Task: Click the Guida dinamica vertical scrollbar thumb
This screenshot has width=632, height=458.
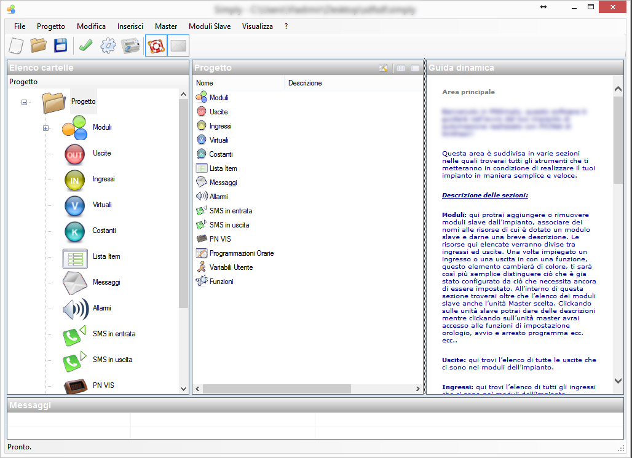Action: (x=618, y=140)
